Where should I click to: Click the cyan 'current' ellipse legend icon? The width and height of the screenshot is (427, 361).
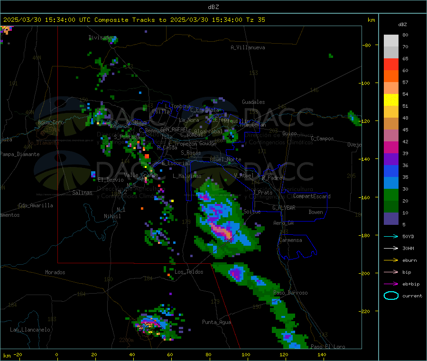pyautogui.click(x=391, y=296)
